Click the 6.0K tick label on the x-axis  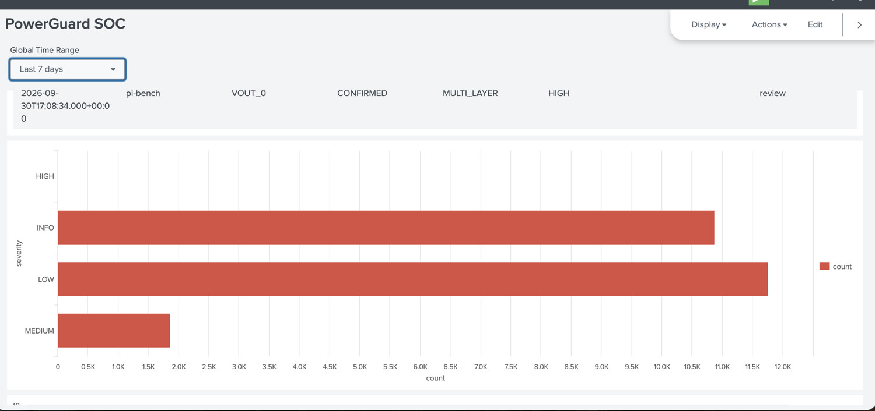click(420, 367)
